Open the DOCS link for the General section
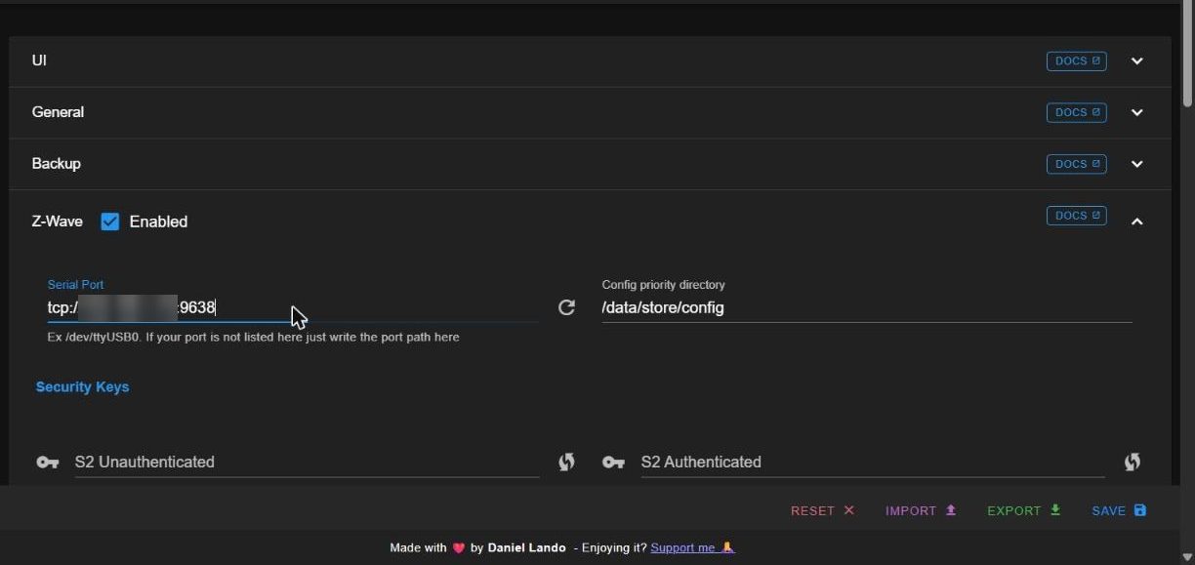1195x565 pixels. pos(1076,112)
